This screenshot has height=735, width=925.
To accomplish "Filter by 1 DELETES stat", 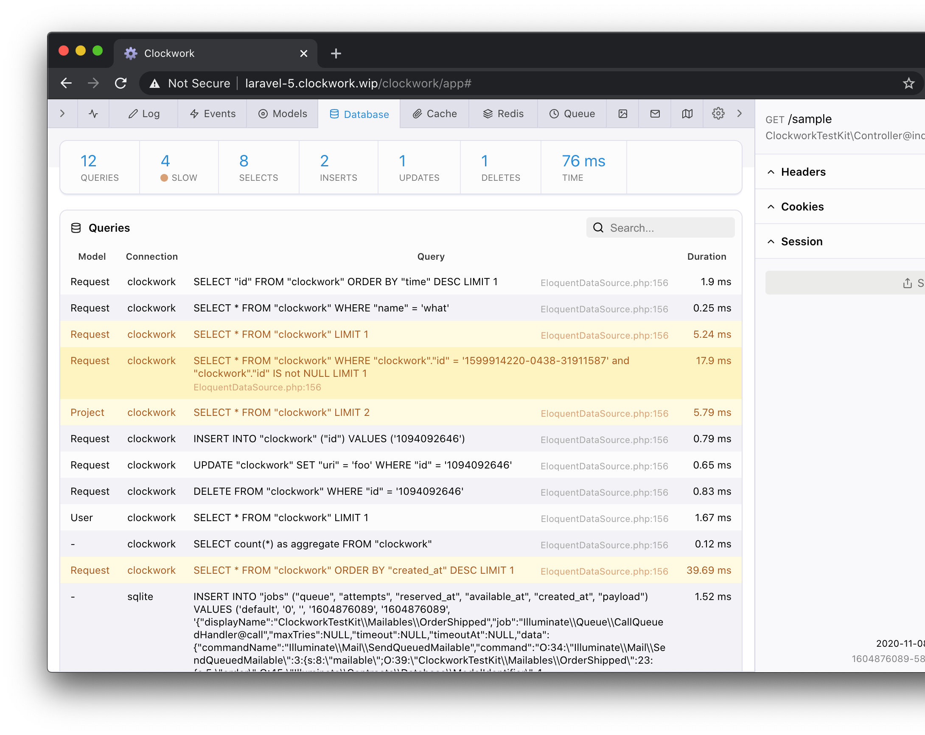I will (500, 167).
